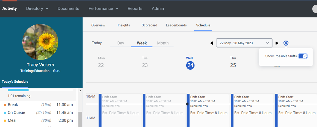Click the yellow Meal status dot
317x127 pixels.
pos(5,121)
